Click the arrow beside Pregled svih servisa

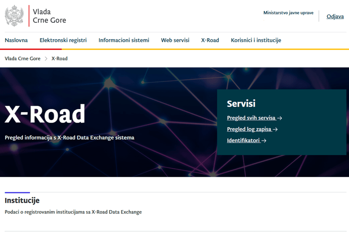(279, 118)
